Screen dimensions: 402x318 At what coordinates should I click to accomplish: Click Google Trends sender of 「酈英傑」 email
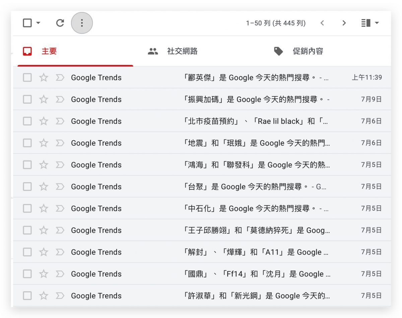96,78
